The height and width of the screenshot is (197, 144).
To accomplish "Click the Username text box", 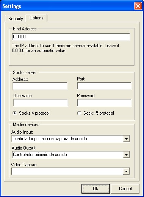I will click(41, 102).
